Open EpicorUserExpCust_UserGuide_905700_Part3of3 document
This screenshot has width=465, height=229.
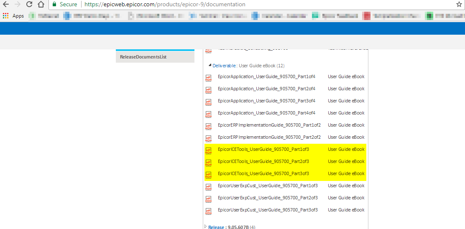268,210
